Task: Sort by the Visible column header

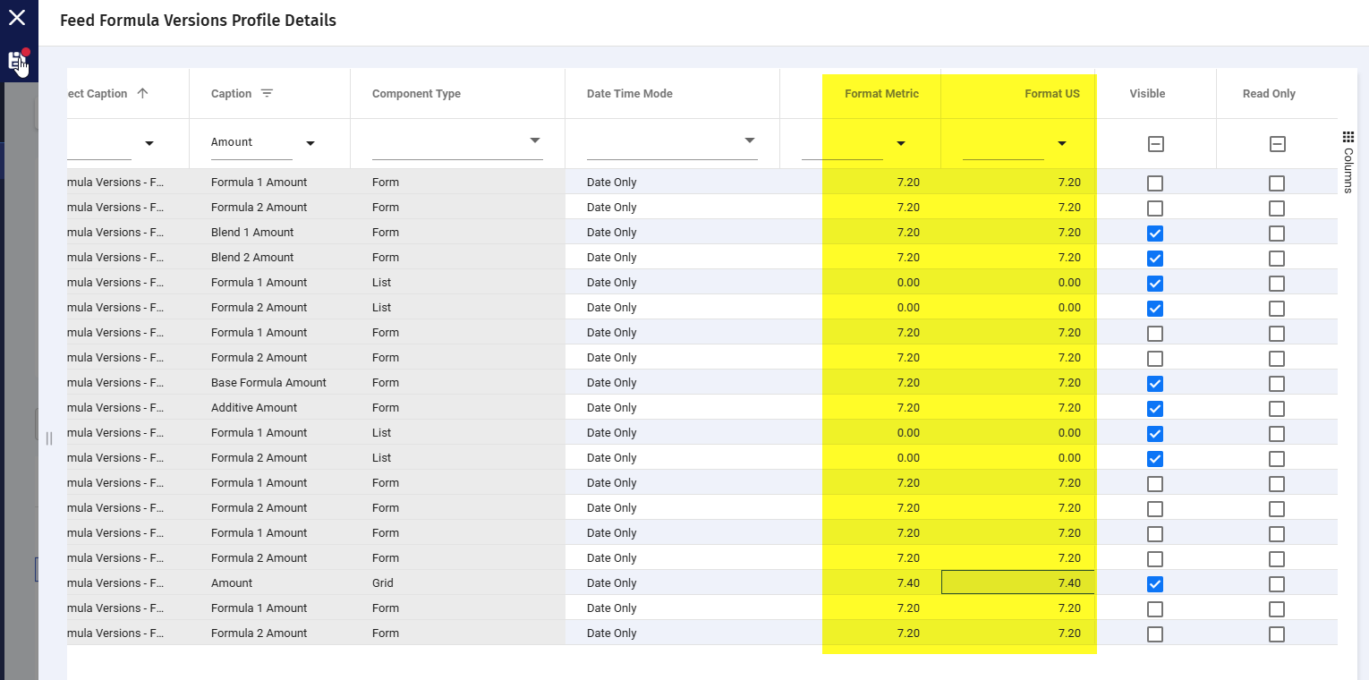Action: pyautogui.click(x=1147, y=93)
